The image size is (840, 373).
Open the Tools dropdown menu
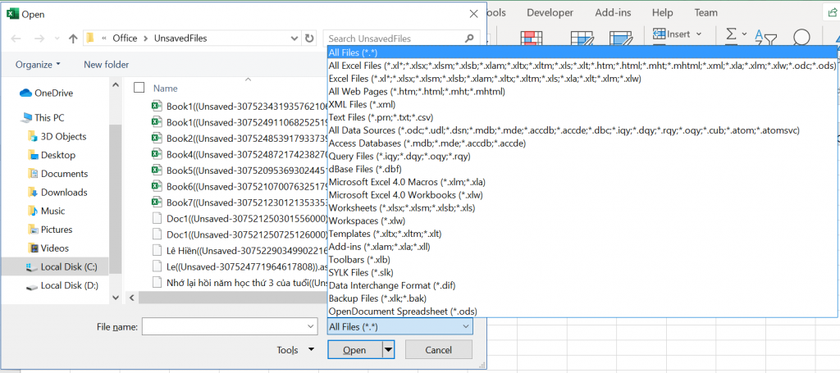pyautogui.click(x=295, y=350)
